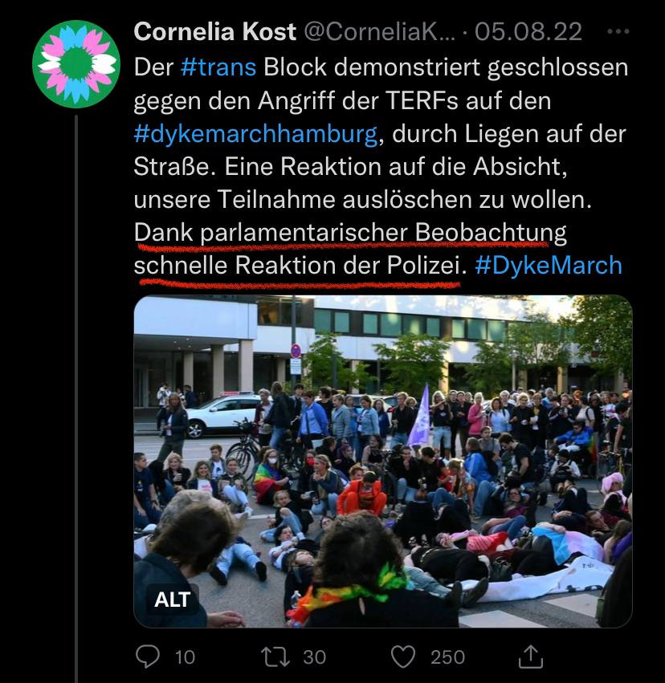Click underlined phrase 'parlamentarischer Beobachtung'
665x683 pixels.
tap(383, 233)
